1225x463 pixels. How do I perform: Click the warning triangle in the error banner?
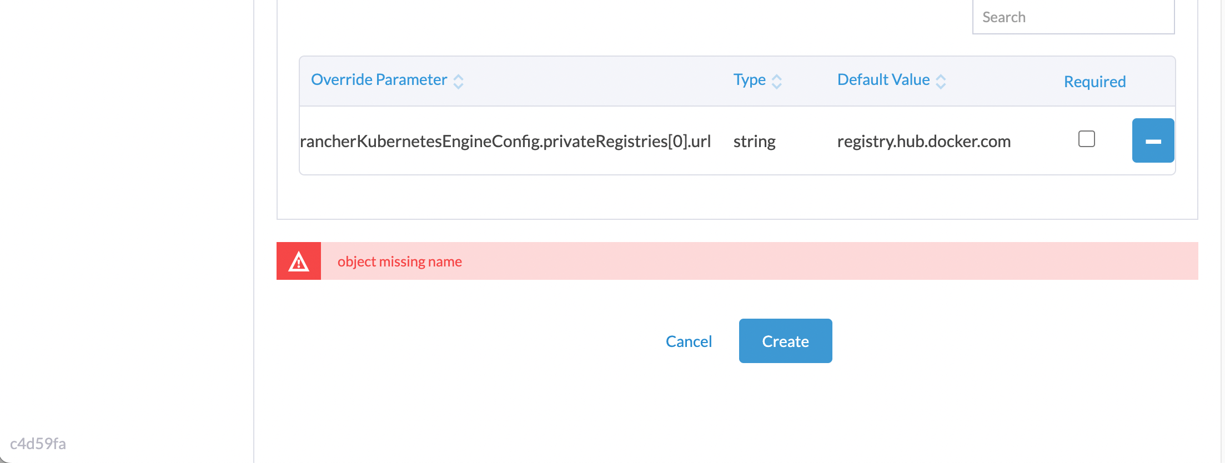tap(298, 260)
